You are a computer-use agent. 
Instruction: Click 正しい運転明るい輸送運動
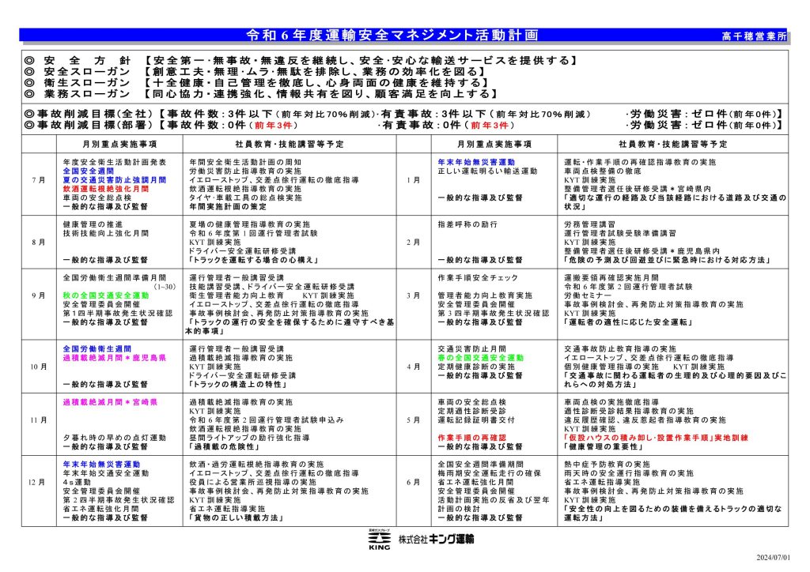487,171
